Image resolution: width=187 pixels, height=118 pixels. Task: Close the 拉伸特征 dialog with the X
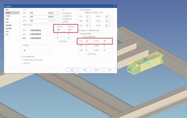pyautogui.click(x=115, y=6)
